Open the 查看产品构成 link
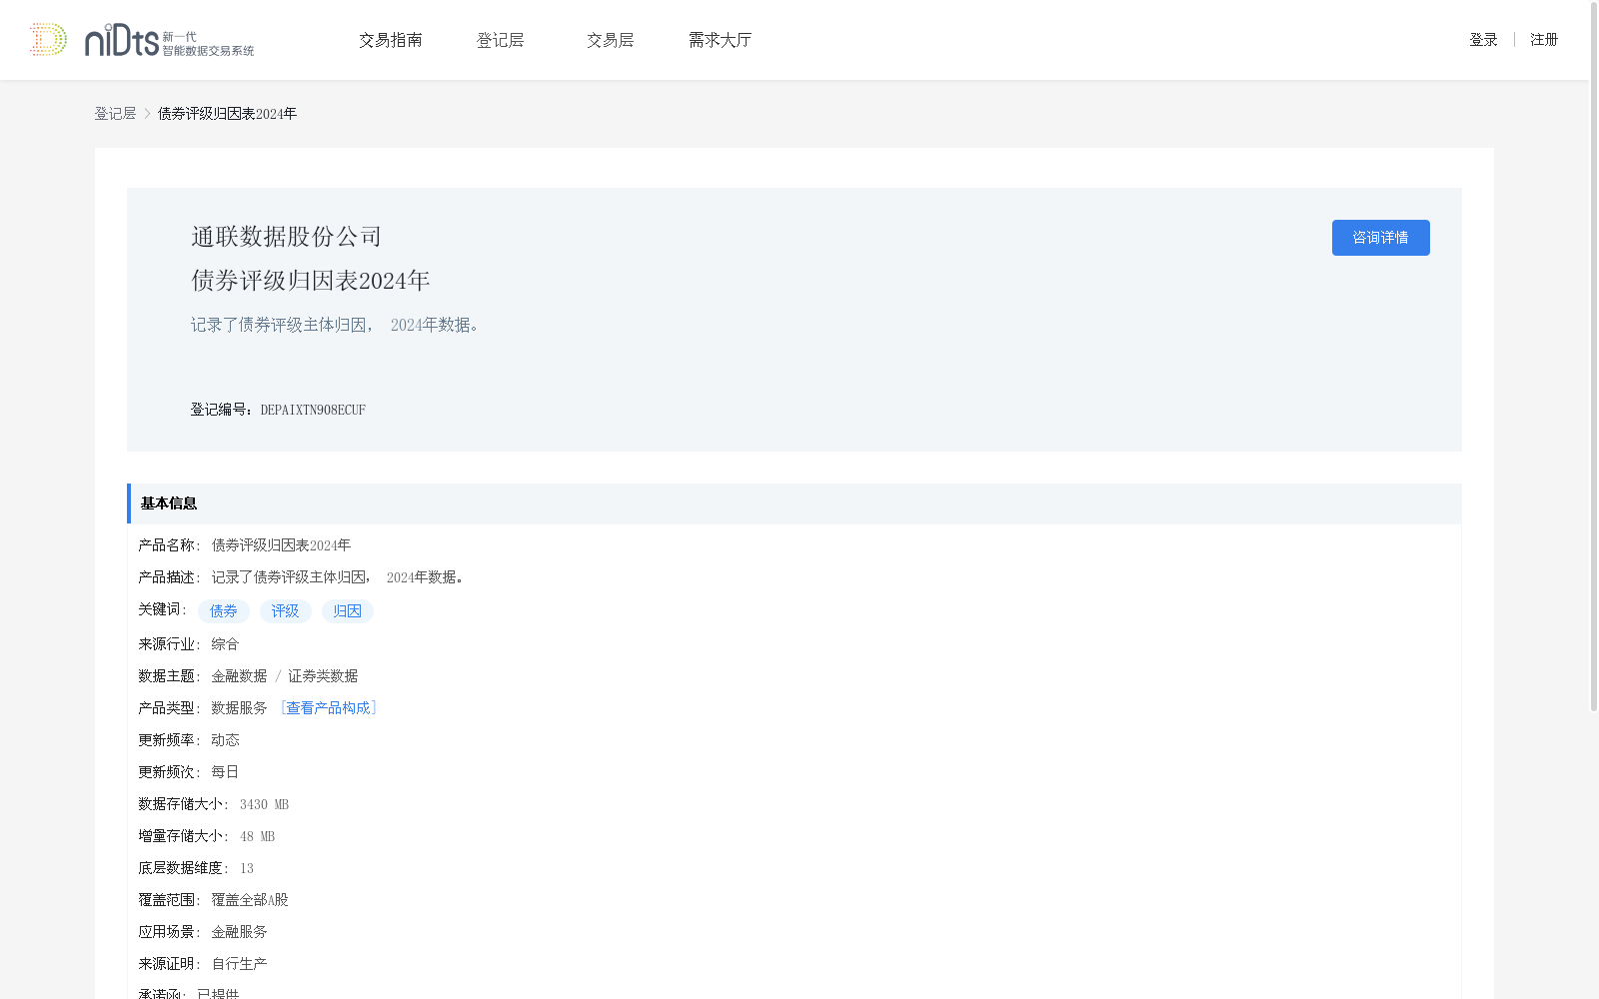This screenshot has width=1599, height=999. (328, 708)
